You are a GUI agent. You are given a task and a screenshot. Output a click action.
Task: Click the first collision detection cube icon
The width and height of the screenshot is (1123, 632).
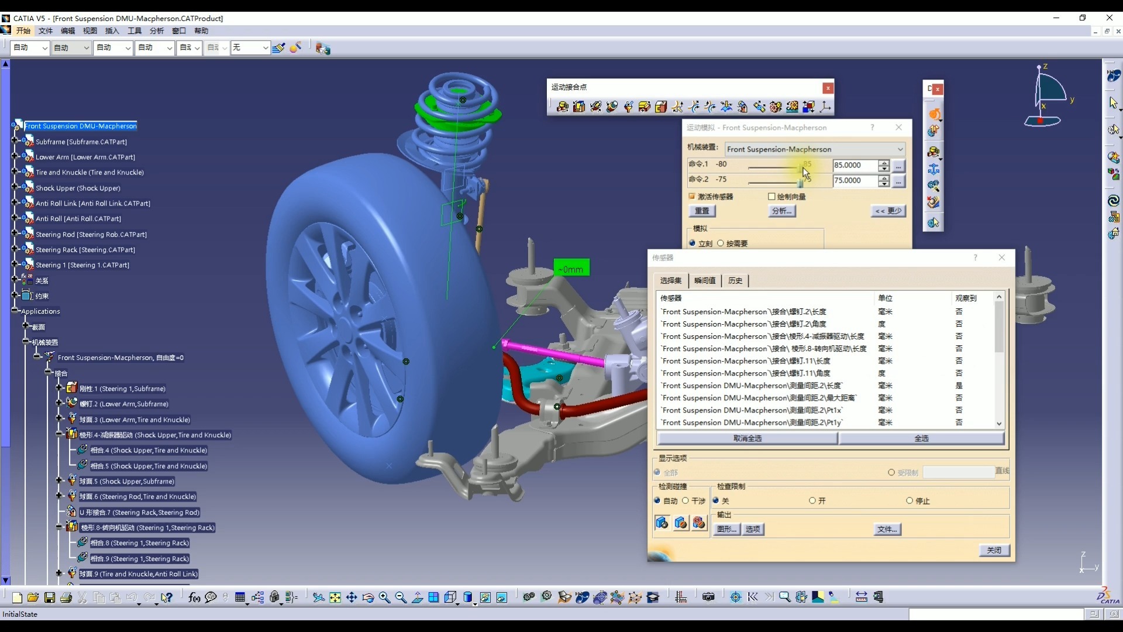(x=662, y=523)
